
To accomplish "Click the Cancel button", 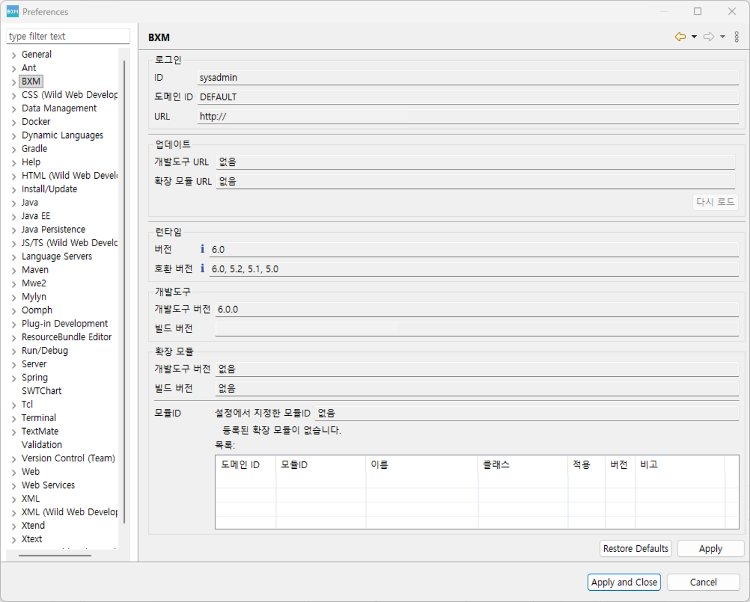I will tap(703, 582).
